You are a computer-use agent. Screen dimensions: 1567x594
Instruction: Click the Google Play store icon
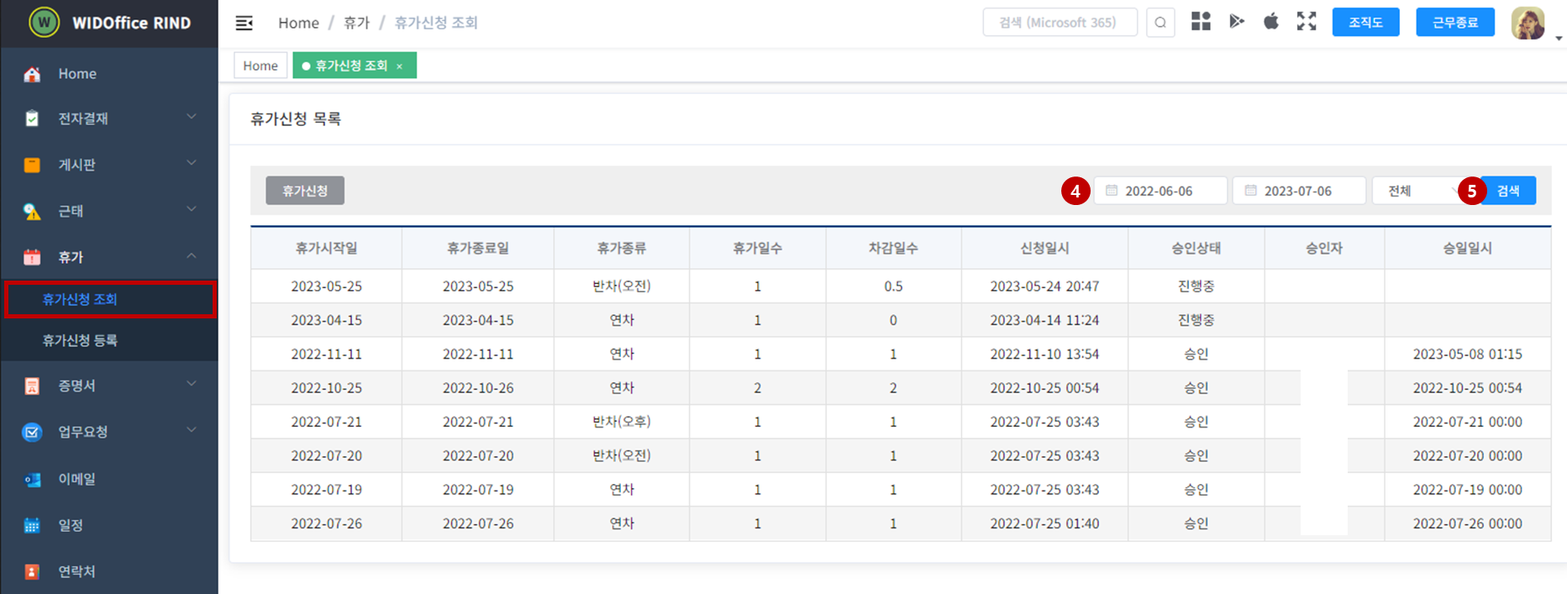[1236, 22]
